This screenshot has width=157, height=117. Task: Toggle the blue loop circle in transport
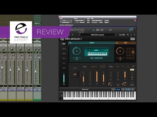127,89
